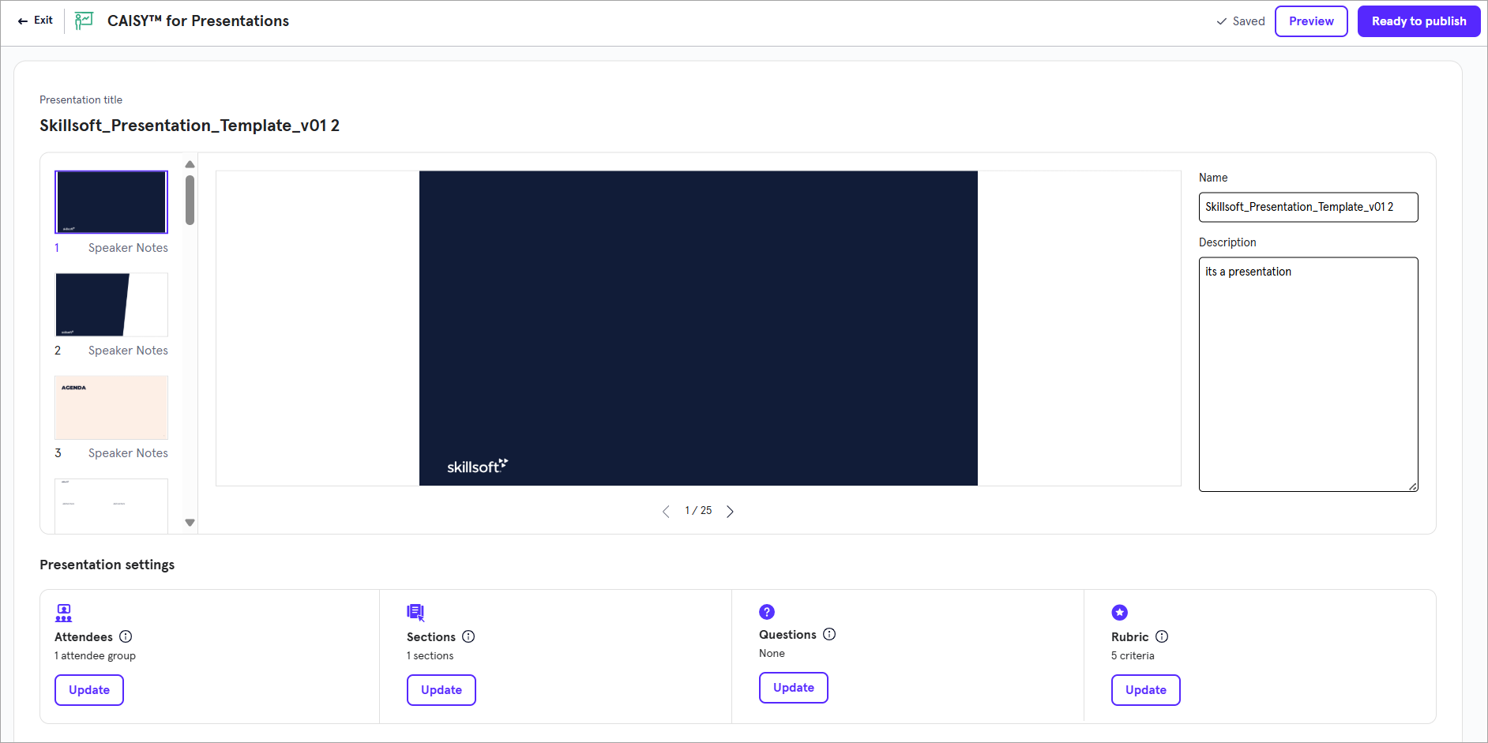The height and width of the screenshot is (743, 1488).
Task: Open Speaker Notes for slide 2
Action: [128, 351]
